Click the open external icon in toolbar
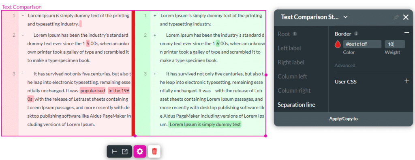 [125, 151]
